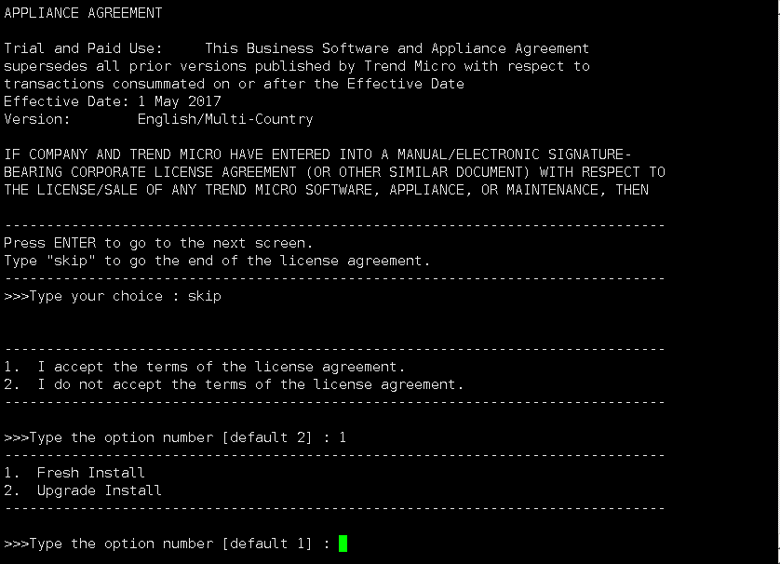
Task: Click the "[default 1]" prompt text
Action: [x=267, y=544]
